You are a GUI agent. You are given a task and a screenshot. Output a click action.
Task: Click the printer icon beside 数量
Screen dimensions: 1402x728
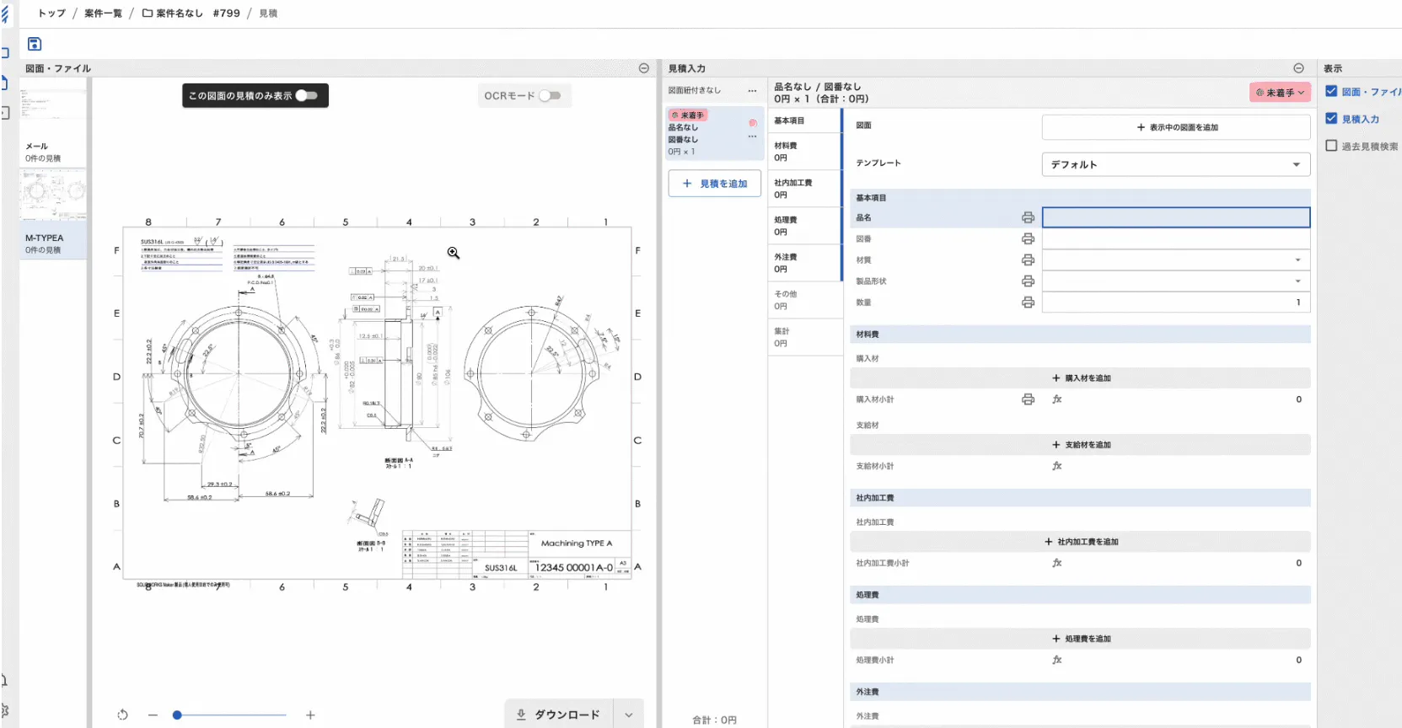point(1028,302)
